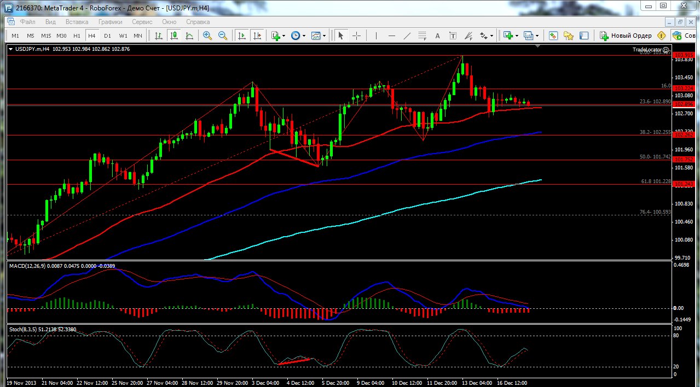Screen dimensions: 700x387
Task: Toggle chart shift from right edge
Action: click(x=257, y=36)
